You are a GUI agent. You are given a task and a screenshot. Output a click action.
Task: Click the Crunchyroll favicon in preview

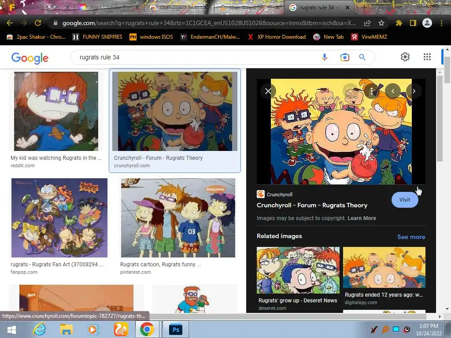[261, 194]
